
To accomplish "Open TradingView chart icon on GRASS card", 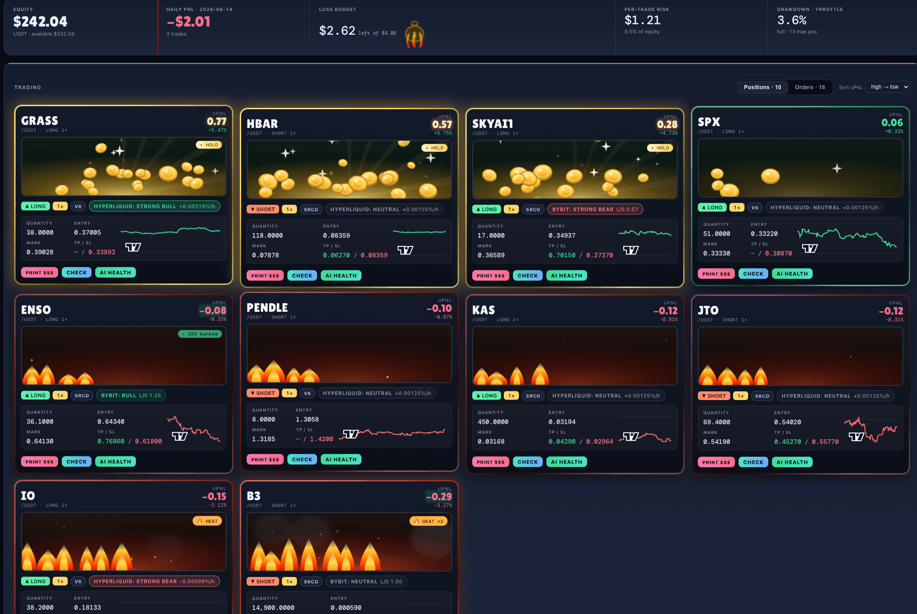I will tap(133, 247).
